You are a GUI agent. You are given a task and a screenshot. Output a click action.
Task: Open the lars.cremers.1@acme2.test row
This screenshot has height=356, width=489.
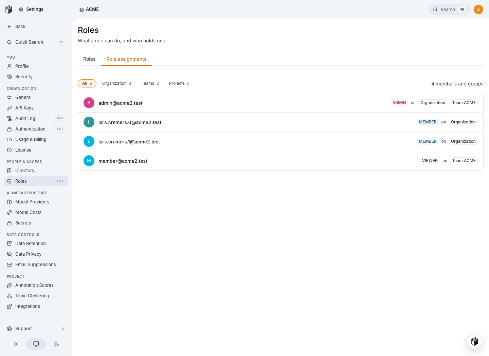pos(280,141)
